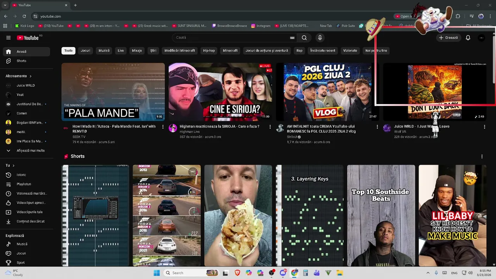Open Sport under Explorează
This screenshot has width=496, height=279.
tap(26, 263)
